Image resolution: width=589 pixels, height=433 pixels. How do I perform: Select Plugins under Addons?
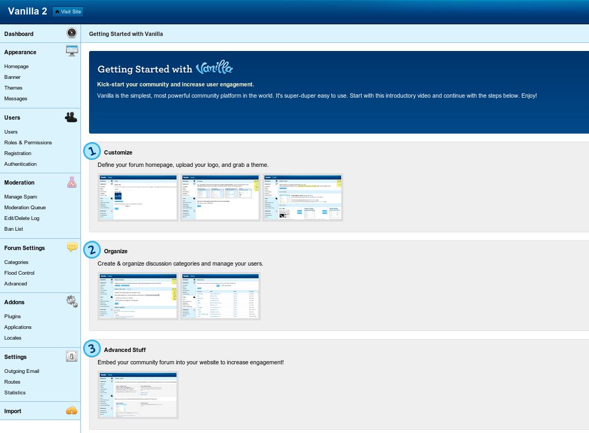(x=12, y=317)
